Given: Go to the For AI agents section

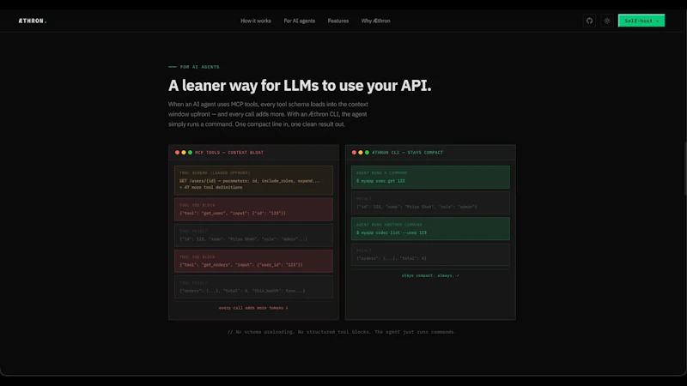Looking at the screenshot, I should (299, 21).
